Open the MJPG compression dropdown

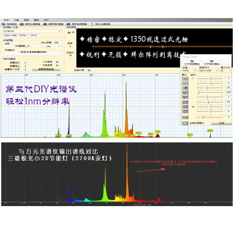pyautogui.click(x=189, y=71)
